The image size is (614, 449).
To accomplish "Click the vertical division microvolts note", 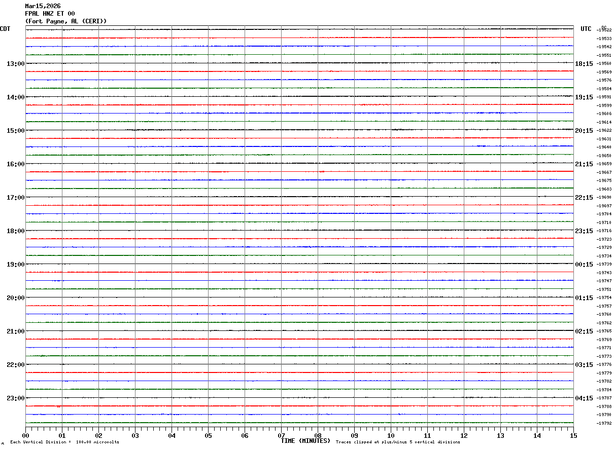I will (x=64, y=442).
